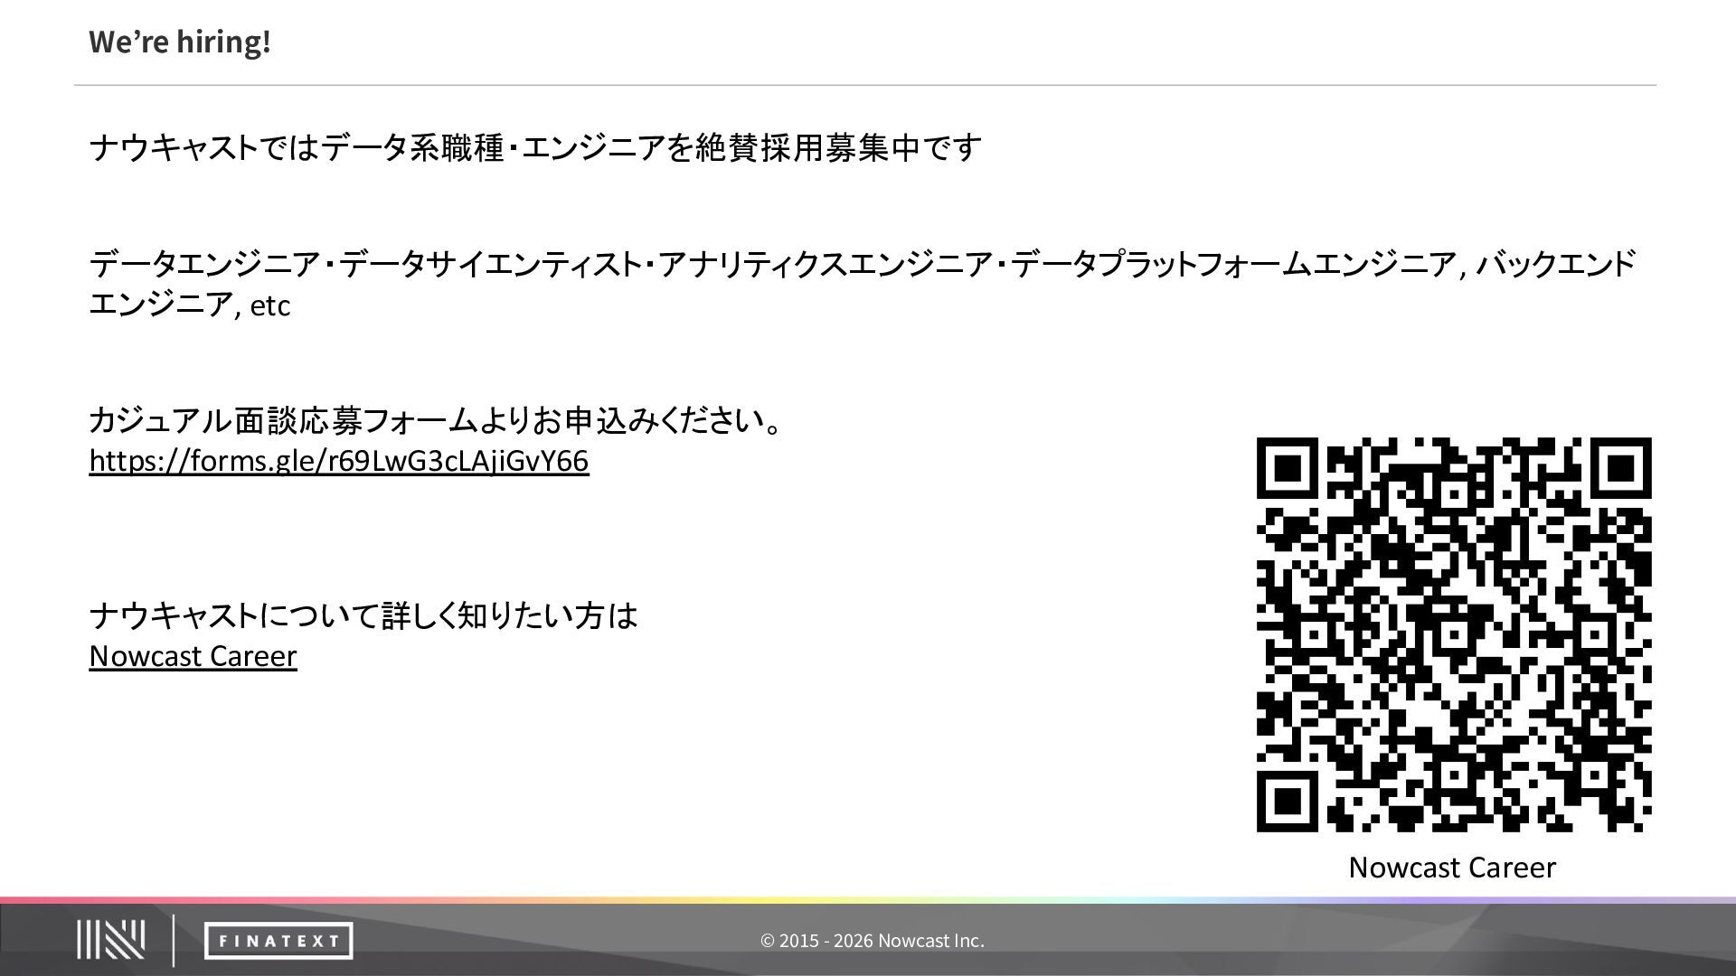The width and height of the screenshot is (1736, 976).
Task: Click the QR code's bottom-left finder square
Action: (x=1288, y=800)
